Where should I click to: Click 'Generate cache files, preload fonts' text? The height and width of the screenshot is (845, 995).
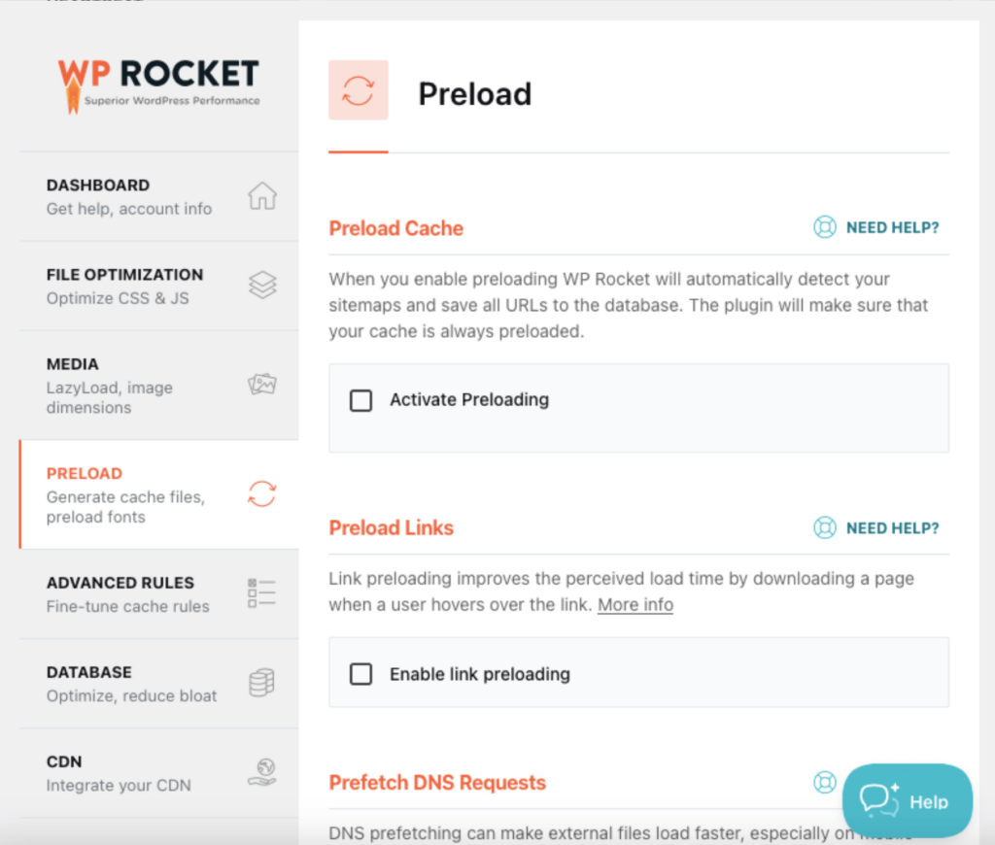[125, 507]
